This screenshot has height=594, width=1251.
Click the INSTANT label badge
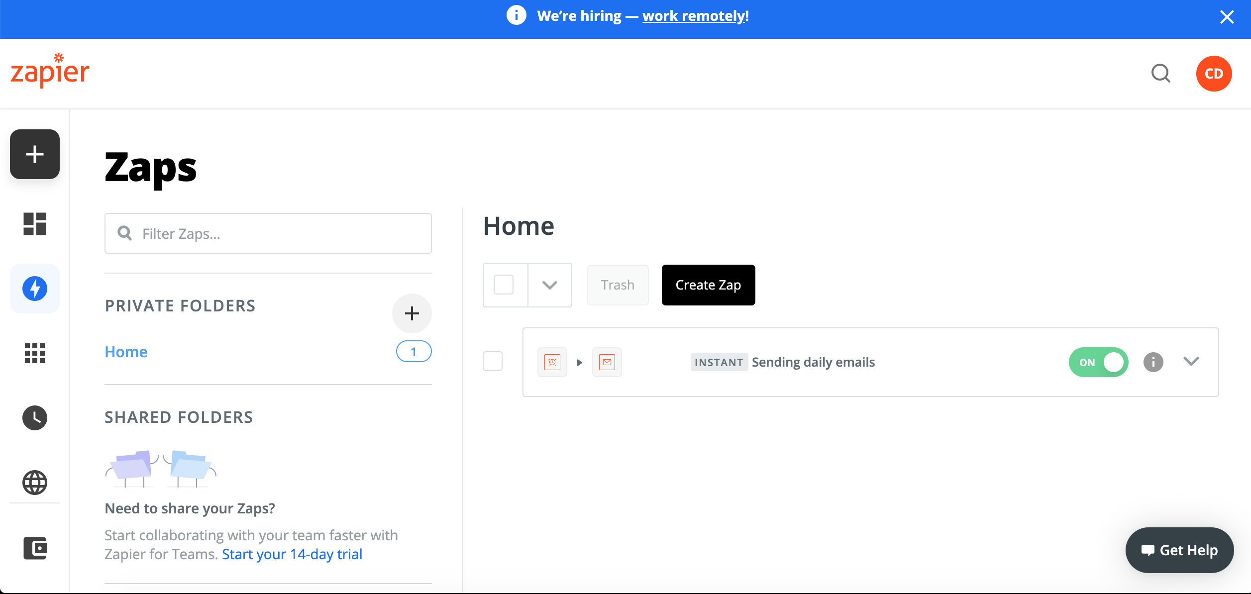[719, 362]
